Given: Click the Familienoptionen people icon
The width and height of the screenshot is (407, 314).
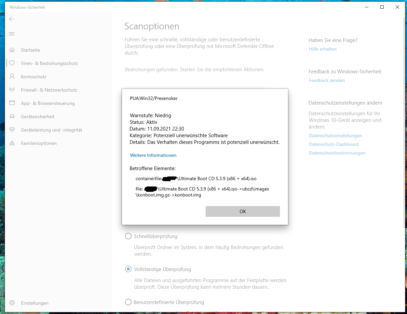Looking at the screenshot, I should click(x=12, y=143).
